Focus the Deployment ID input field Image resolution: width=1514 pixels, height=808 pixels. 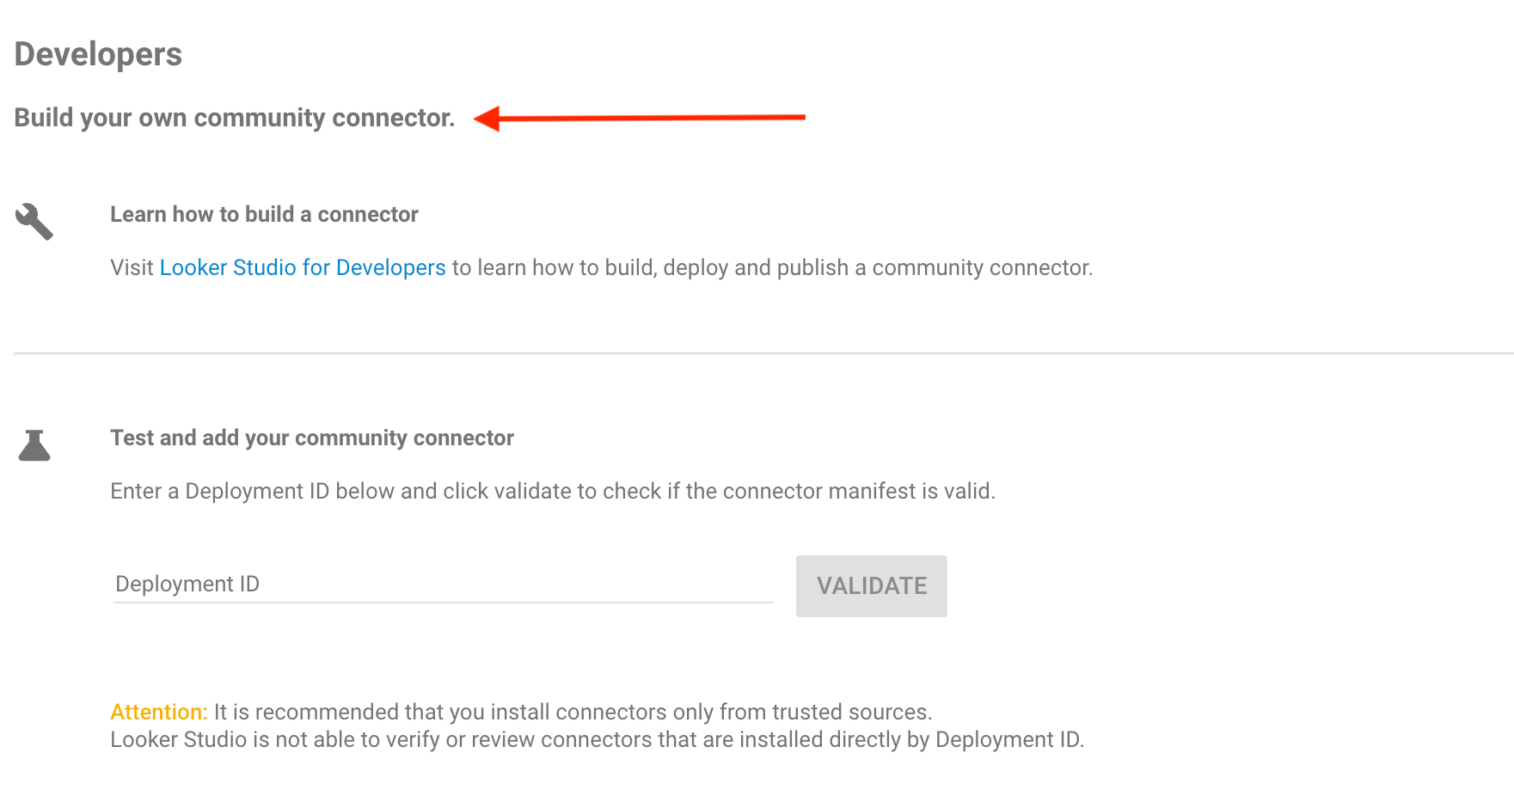tap(443, 585)
